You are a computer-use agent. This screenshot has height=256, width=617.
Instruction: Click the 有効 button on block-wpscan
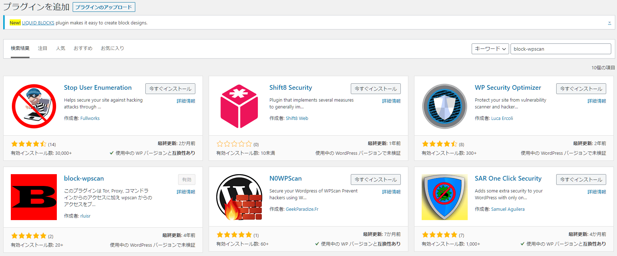pos(187,180)
